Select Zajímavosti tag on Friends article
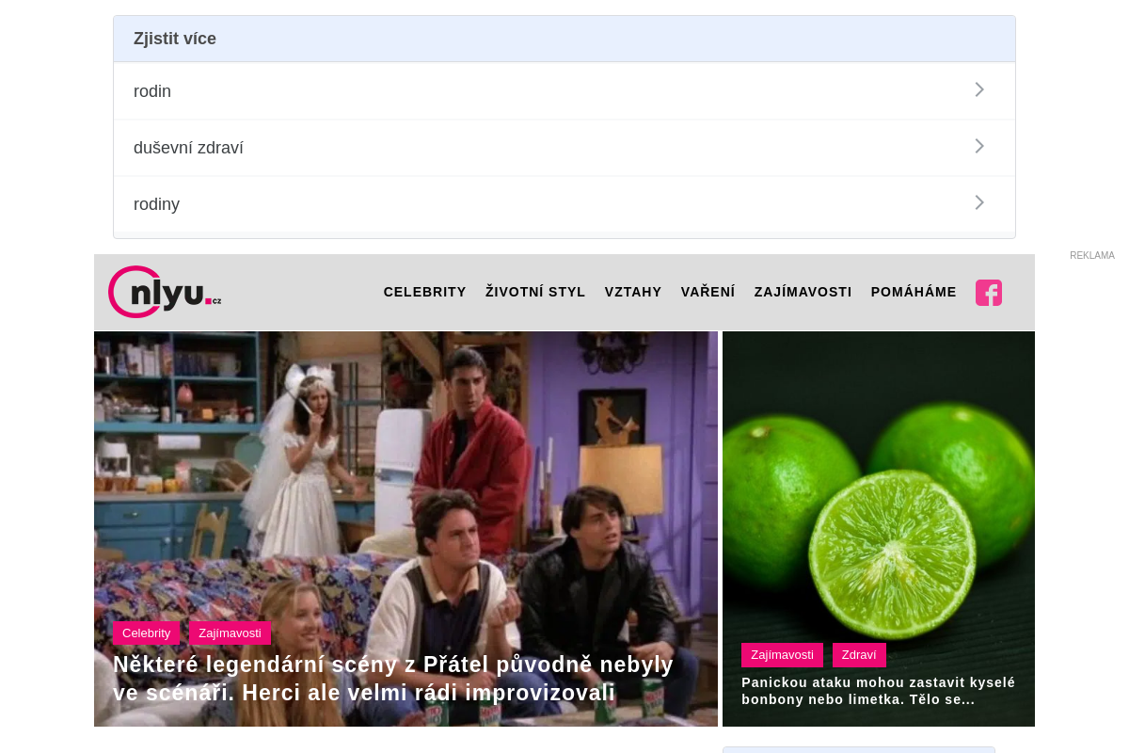The image size is (1129, 753). tap(231, 633)
